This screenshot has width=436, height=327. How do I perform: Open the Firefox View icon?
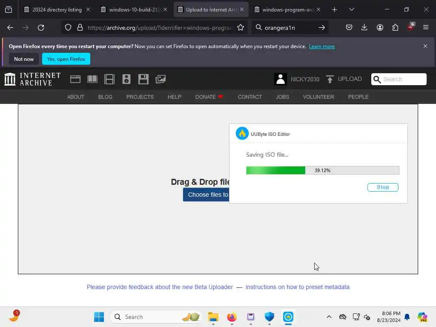(9, 9)
